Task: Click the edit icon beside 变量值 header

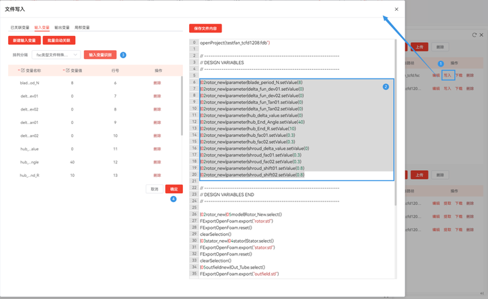Action: coord(68,71)
